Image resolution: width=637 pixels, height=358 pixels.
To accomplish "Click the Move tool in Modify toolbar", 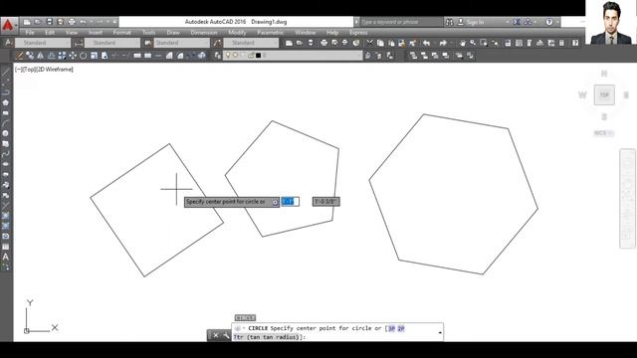I will [x=73, y=56].
